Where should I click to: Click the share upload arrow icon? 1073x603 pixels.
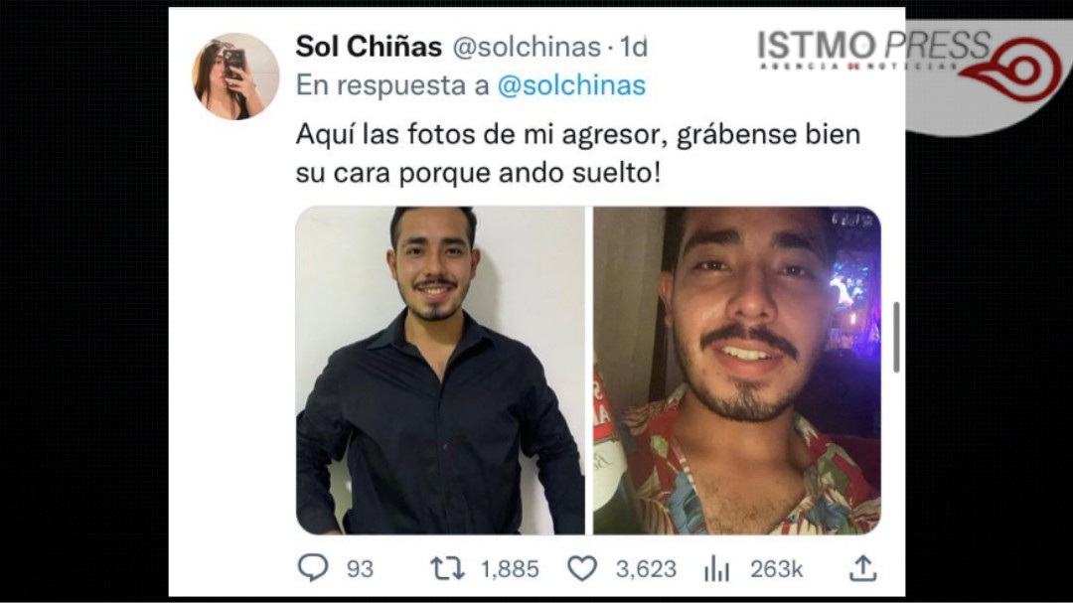(863, 568)
